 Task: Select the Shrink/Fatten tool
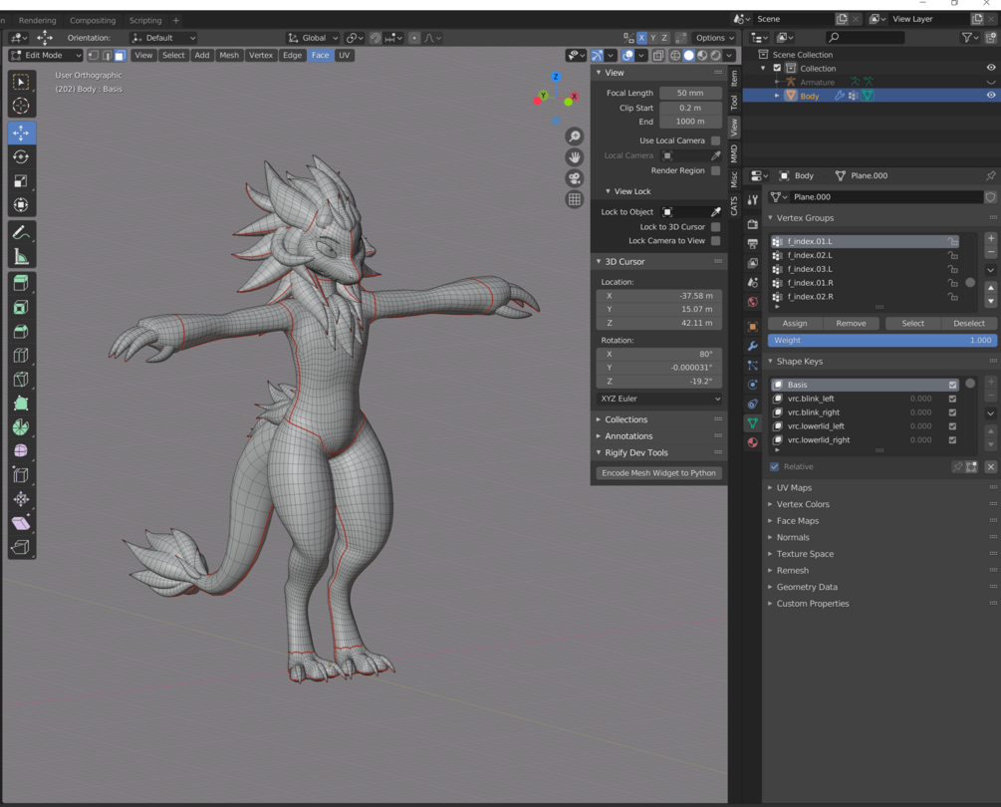pos(21,499)
